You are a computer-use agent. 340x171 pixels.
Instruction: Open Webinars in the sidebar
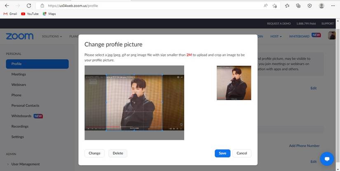click(19, 85)
